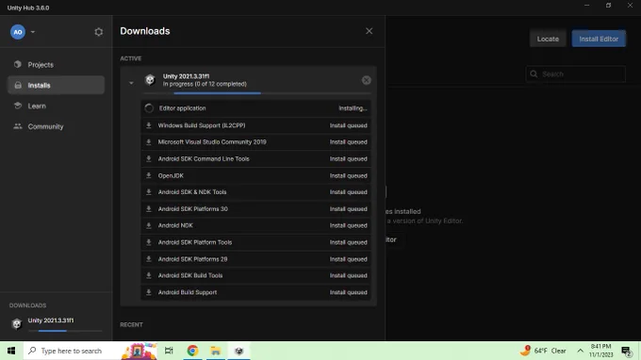Open the Community section
Screen dimensions: 641x360
tap(56, 126)
